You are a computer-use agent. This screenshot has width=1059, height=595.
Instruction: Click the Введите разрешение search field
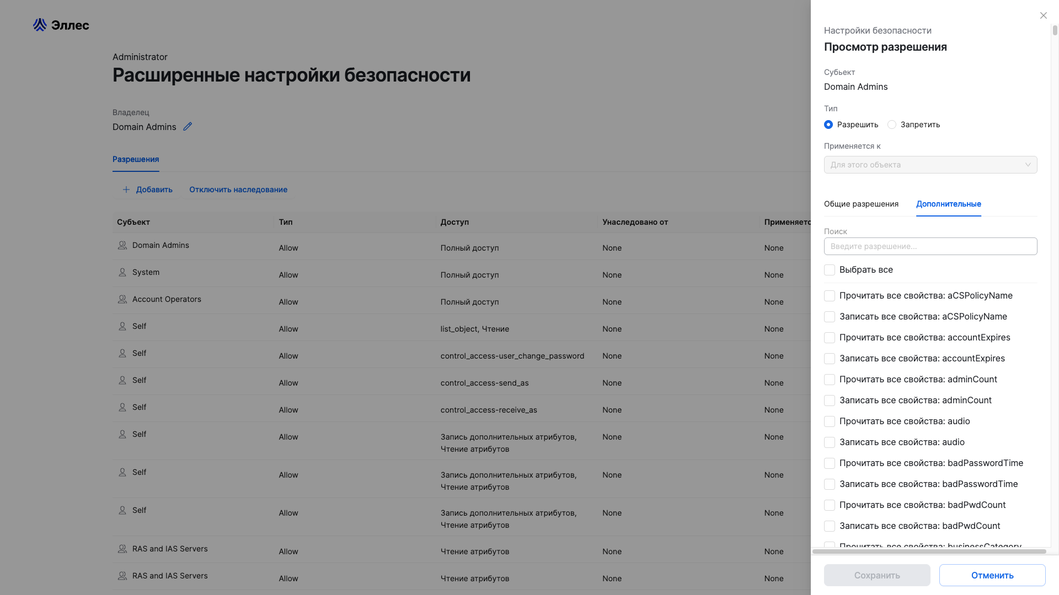point(930,246)
